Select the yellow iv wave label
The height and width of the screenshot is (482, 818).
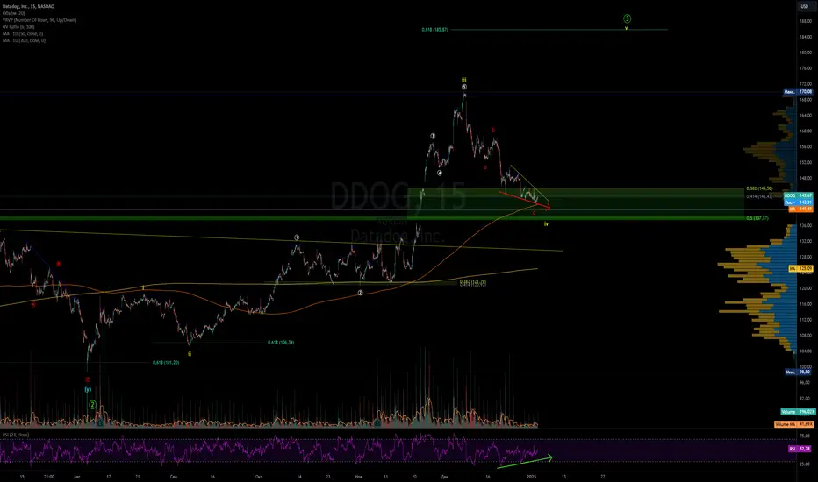coord(546,224)
